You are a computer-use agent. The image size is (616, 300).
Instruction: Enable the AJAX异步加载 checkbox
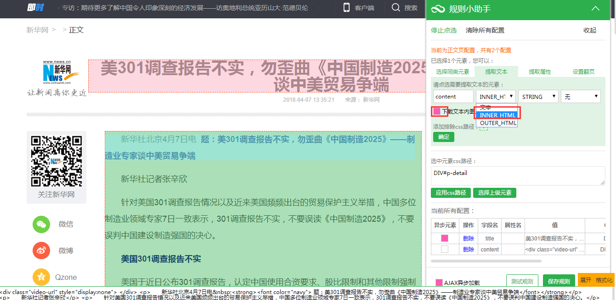pos(439,283)
